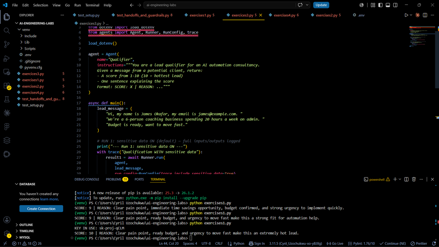The image size is (439, 247).
Task: Open the Figma view in activity bar
Action: point(7,127)
